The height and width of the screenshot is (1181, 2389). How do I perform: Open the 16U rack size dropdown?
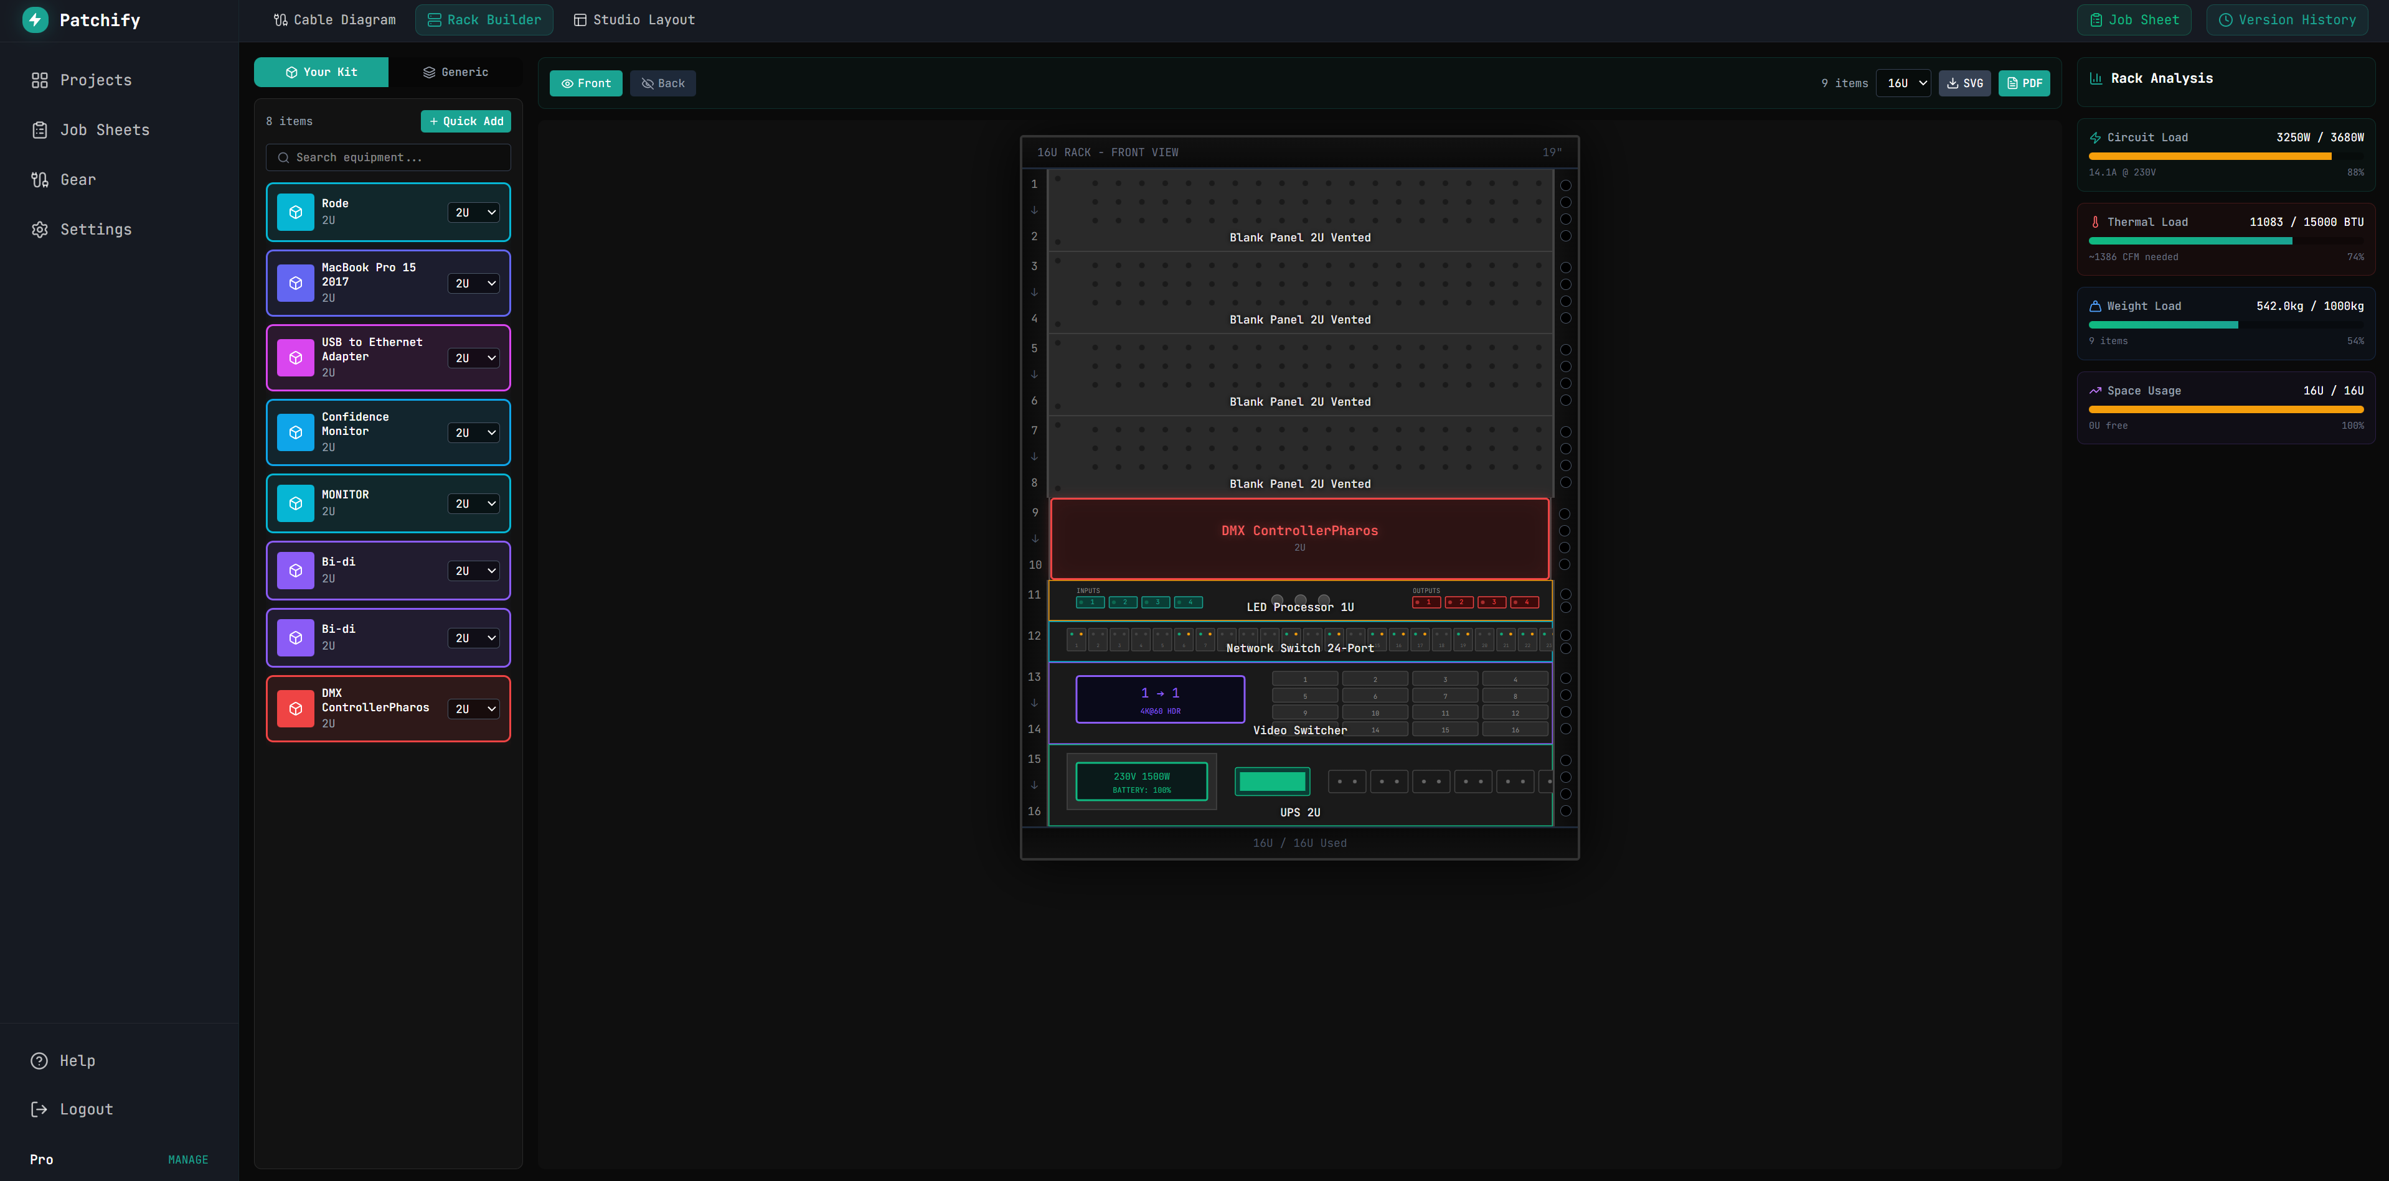pos(1904,83)
